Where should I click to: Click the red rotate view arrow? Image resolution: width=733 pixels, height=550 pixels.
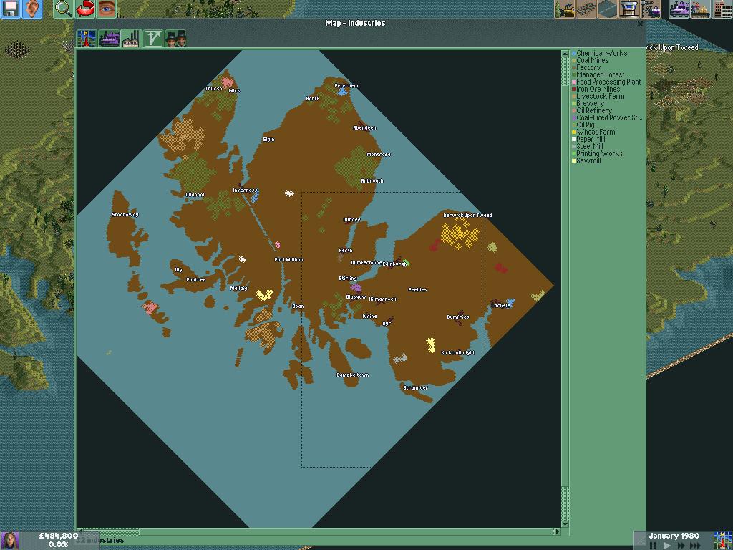coord(85,9)
